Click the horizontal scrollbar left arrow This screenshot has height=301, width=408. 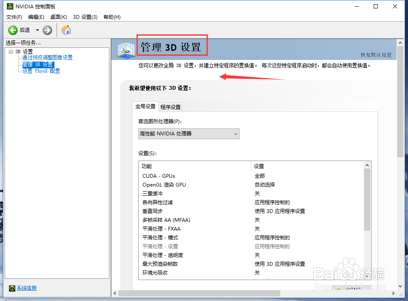[115, 293]
